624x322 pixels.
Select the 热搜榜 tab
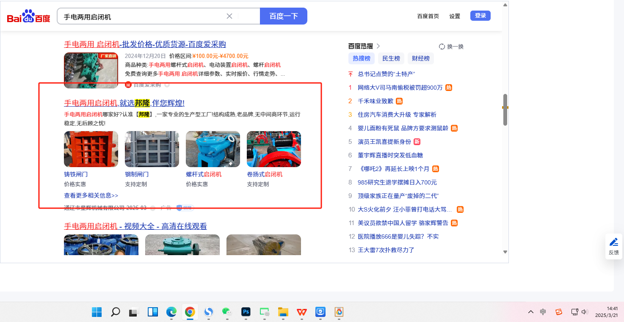pos(362,58)
